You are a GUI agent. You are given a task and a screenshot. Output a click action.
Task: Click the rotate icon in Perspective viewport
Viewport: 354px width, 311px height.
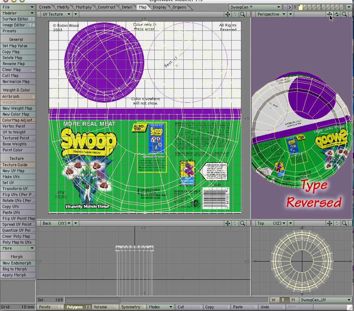[337, 14]
